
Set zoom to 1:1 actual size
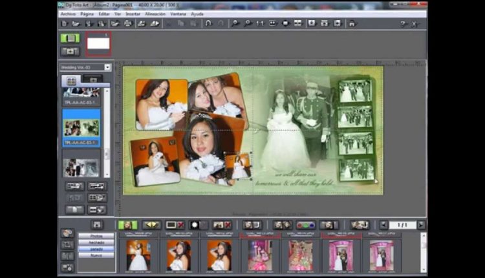(x=260, y=23)
